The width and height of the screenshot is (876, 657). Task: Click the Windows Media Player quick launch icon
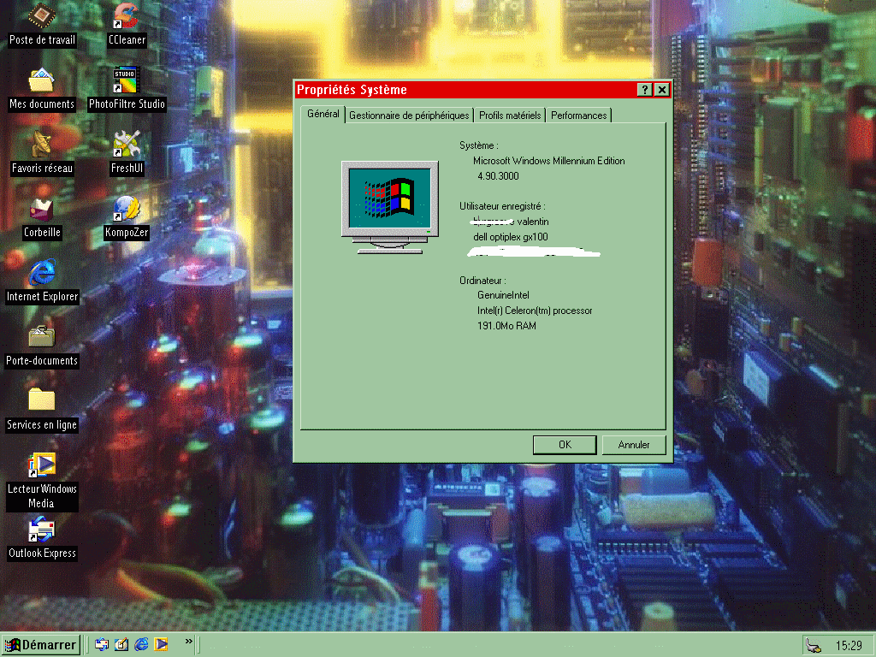pyautogui.click(x=161, y=645)
